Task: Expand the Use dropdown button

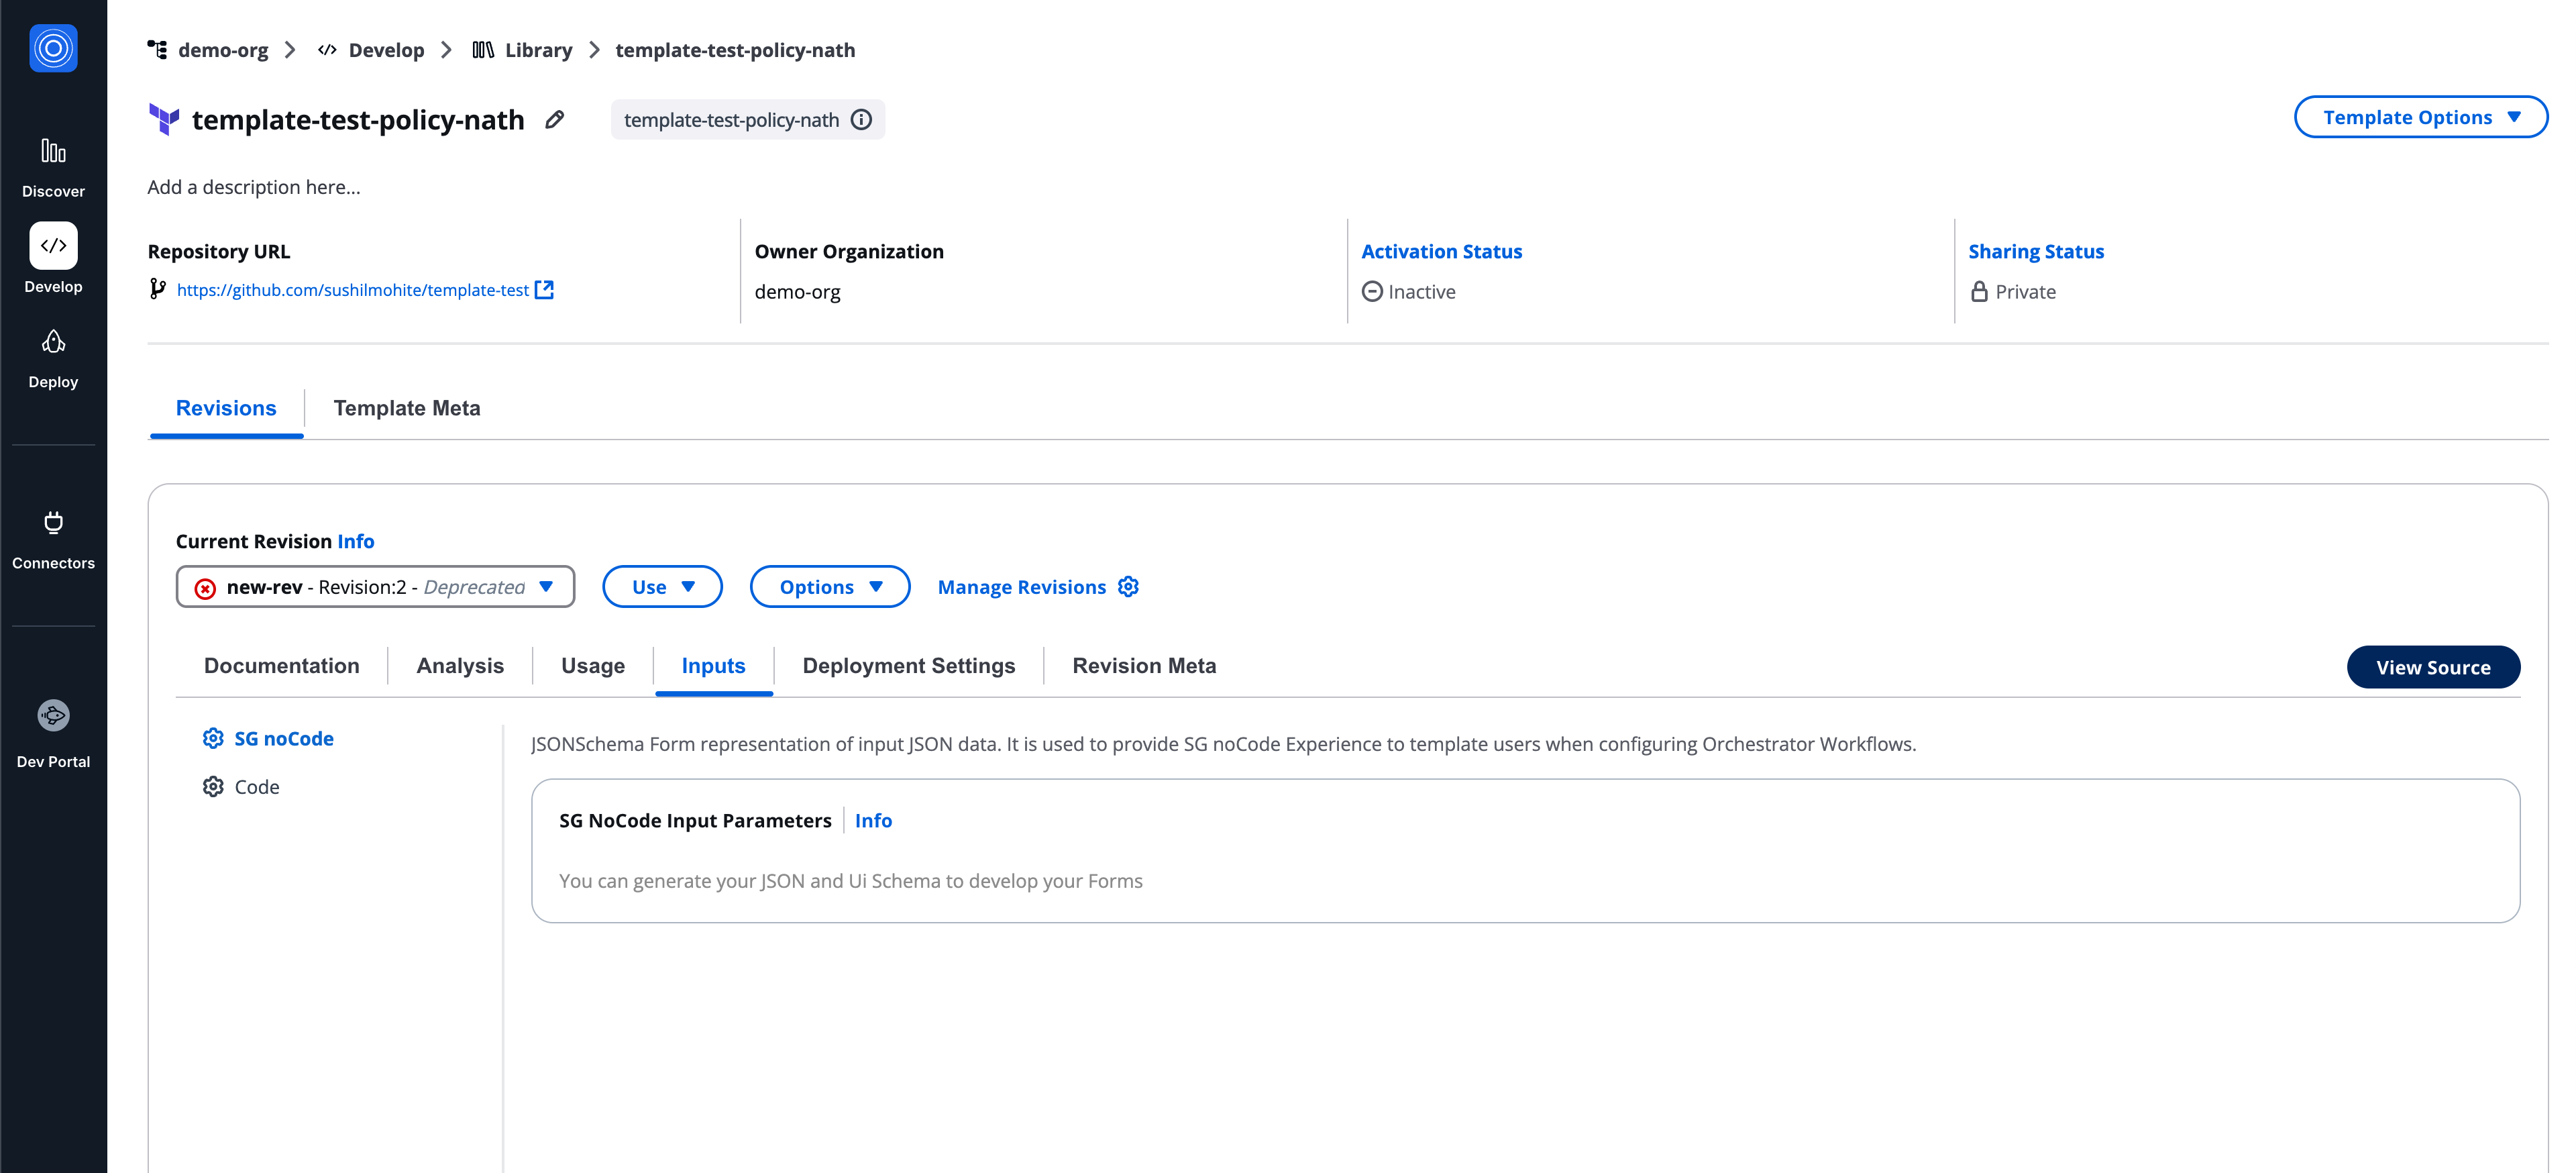Action: click(662, 587)
